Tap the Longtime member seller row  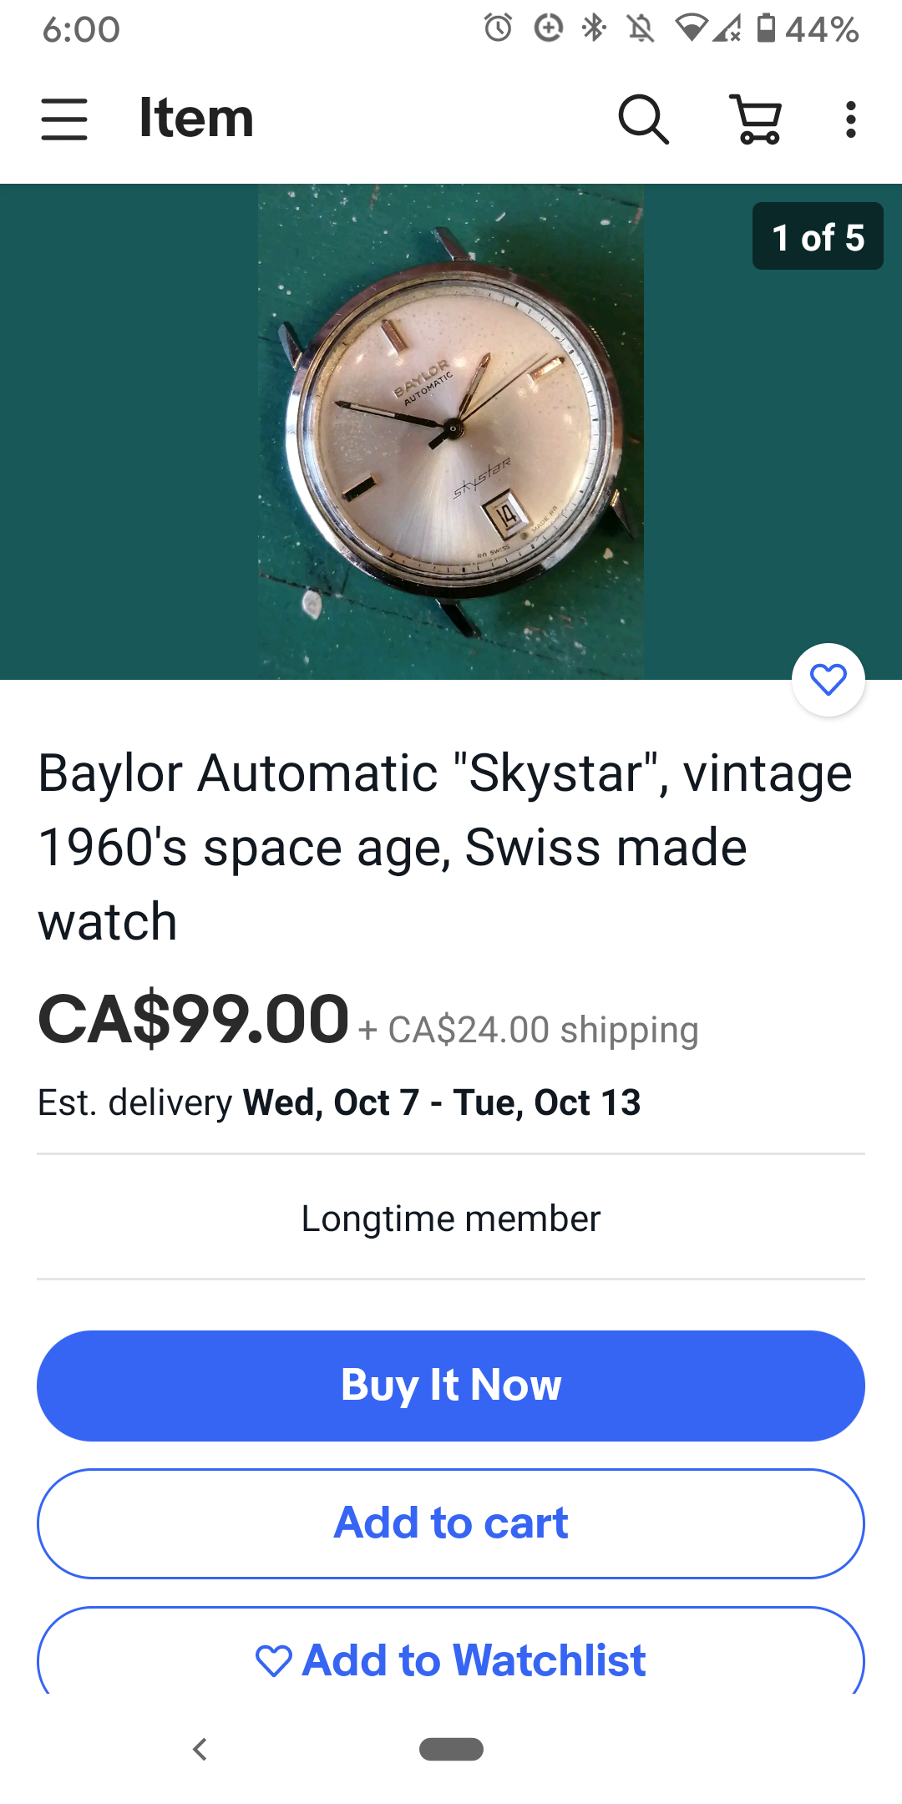coord(451,1219)
